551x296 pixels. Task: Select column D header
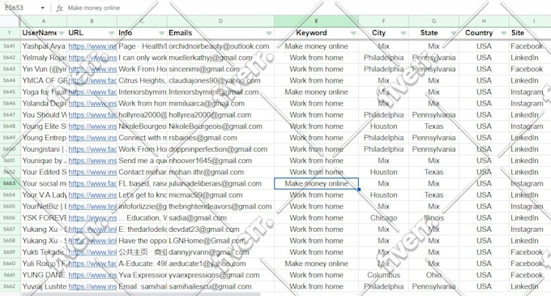point(220,21)
